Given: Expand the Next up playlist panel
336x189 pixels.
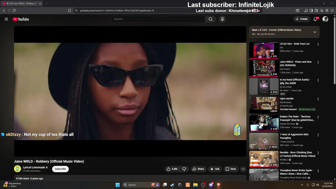Looking at the screenshot, I should [x=315, y=32].
